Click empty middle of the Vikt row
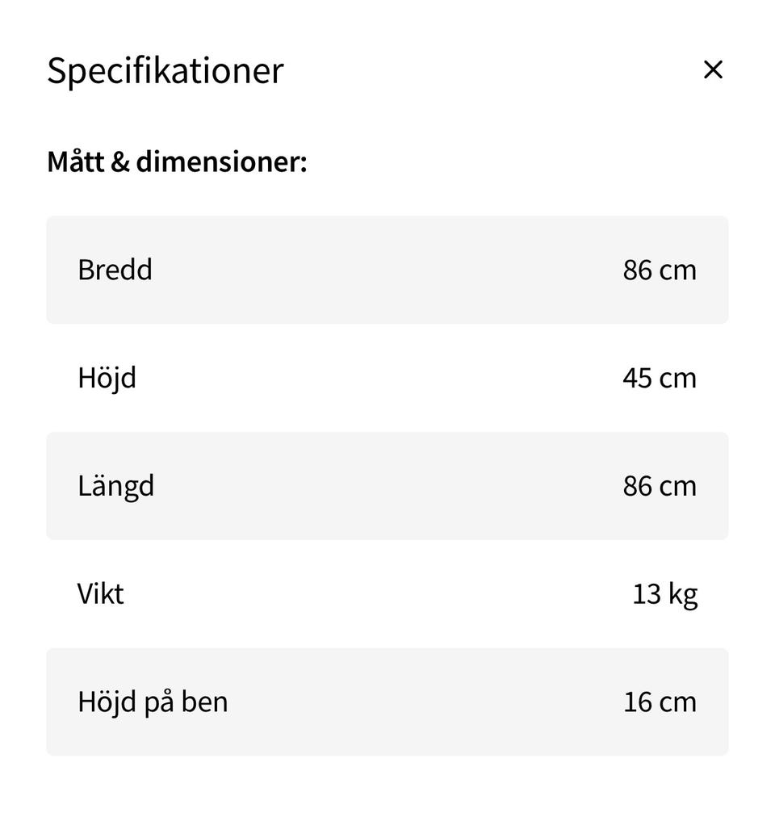Viewport: 775px width, 817px height. [387, 594]
